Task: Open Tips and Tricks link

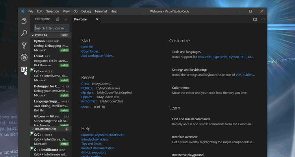Action: (x=91, y=144)
